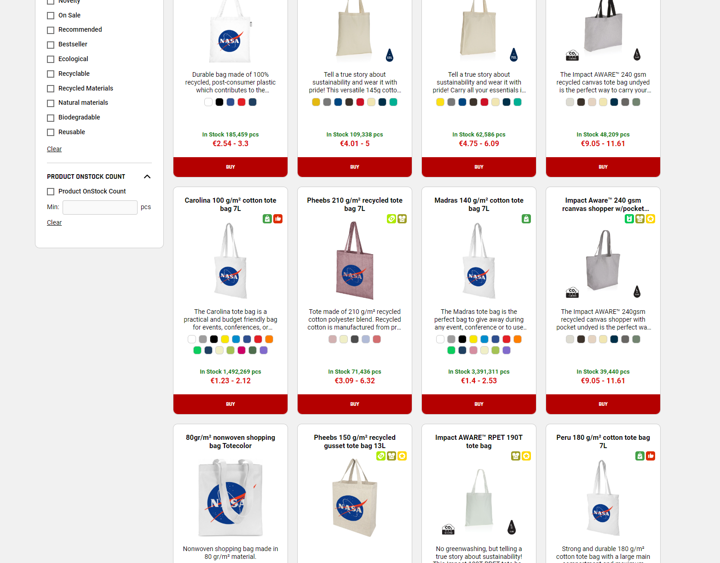The height and width of the screenshot is (563, 720).
Task: Buy the product priced €4.75 - 6.09
Action: (479, 167)
